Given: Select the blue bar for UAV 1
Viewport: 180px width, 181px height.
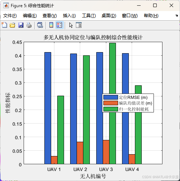Looking at the screenshot, I should click(48, 108).
